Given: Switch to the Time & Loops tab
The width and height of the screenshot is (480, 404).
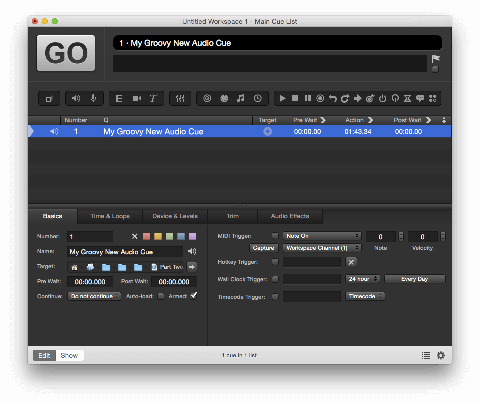Looking at the screenshot, I should [110, 216].
